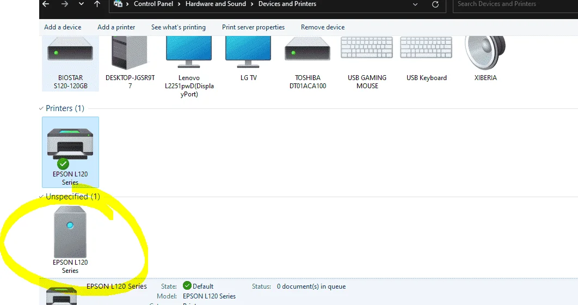The height and width of the screenshot is (305, 578).
Task: Open See what's printing
Action: click(x=179, y=27)
